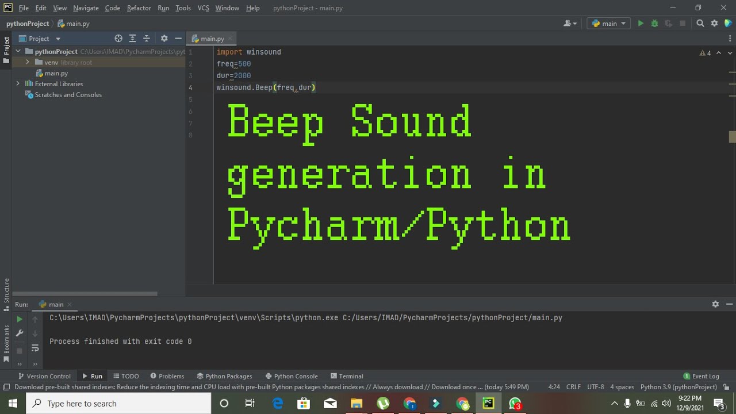Open the main run configuration dropdown
The width and height of the screenshot is (736, 414).
coord(609,24)
